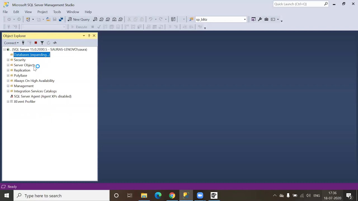Open the Window menu
The image size is (358, 201).
(x=73, y=12)
